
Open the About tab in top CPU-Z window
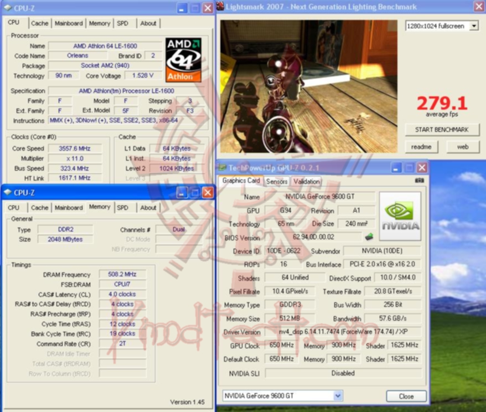[x=148, y=23]
